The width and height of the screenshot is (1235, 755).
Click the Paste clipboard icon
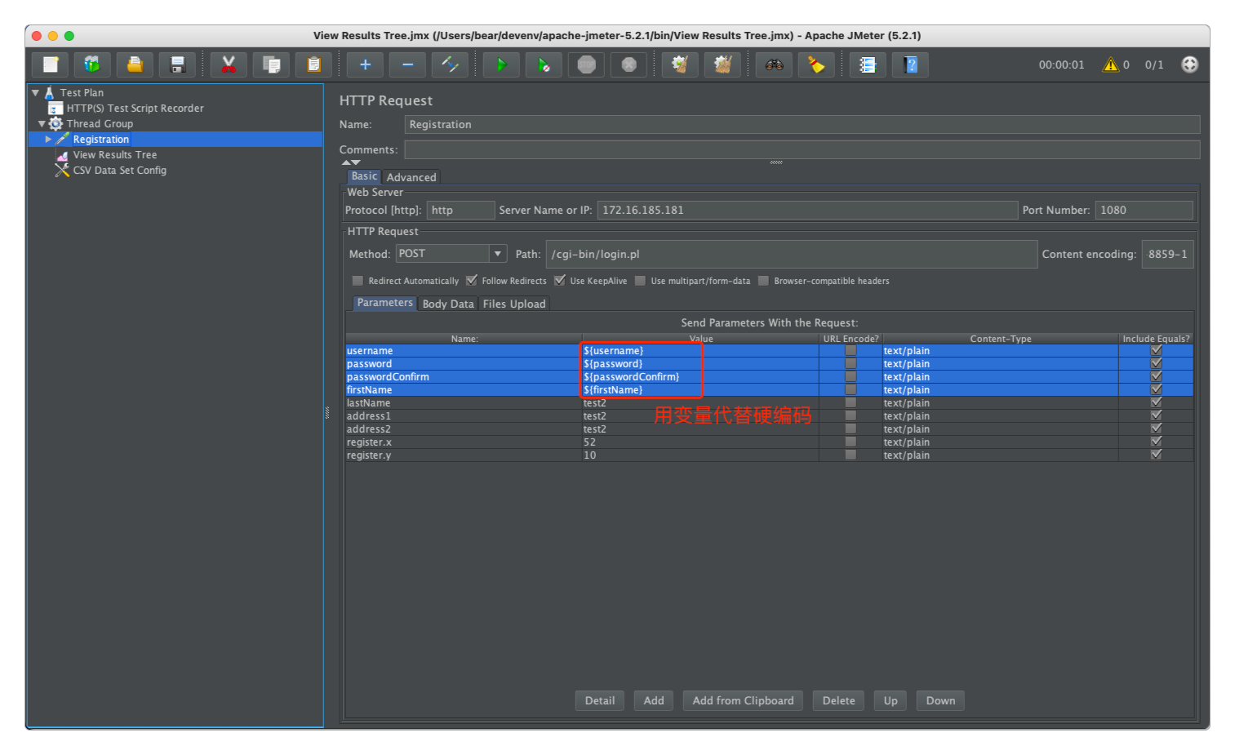[x=313, y=64]
